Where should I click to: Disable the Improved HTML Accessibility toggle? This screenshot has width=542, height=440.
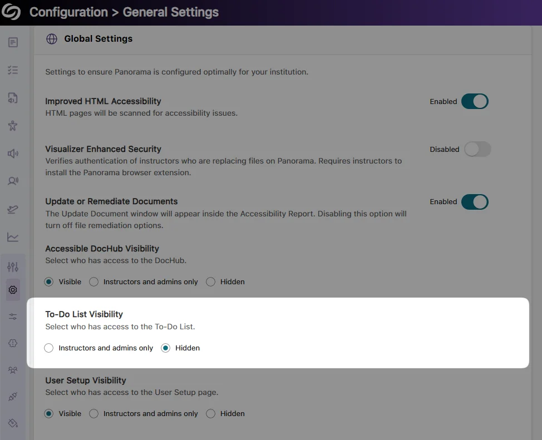pos(475,101)
